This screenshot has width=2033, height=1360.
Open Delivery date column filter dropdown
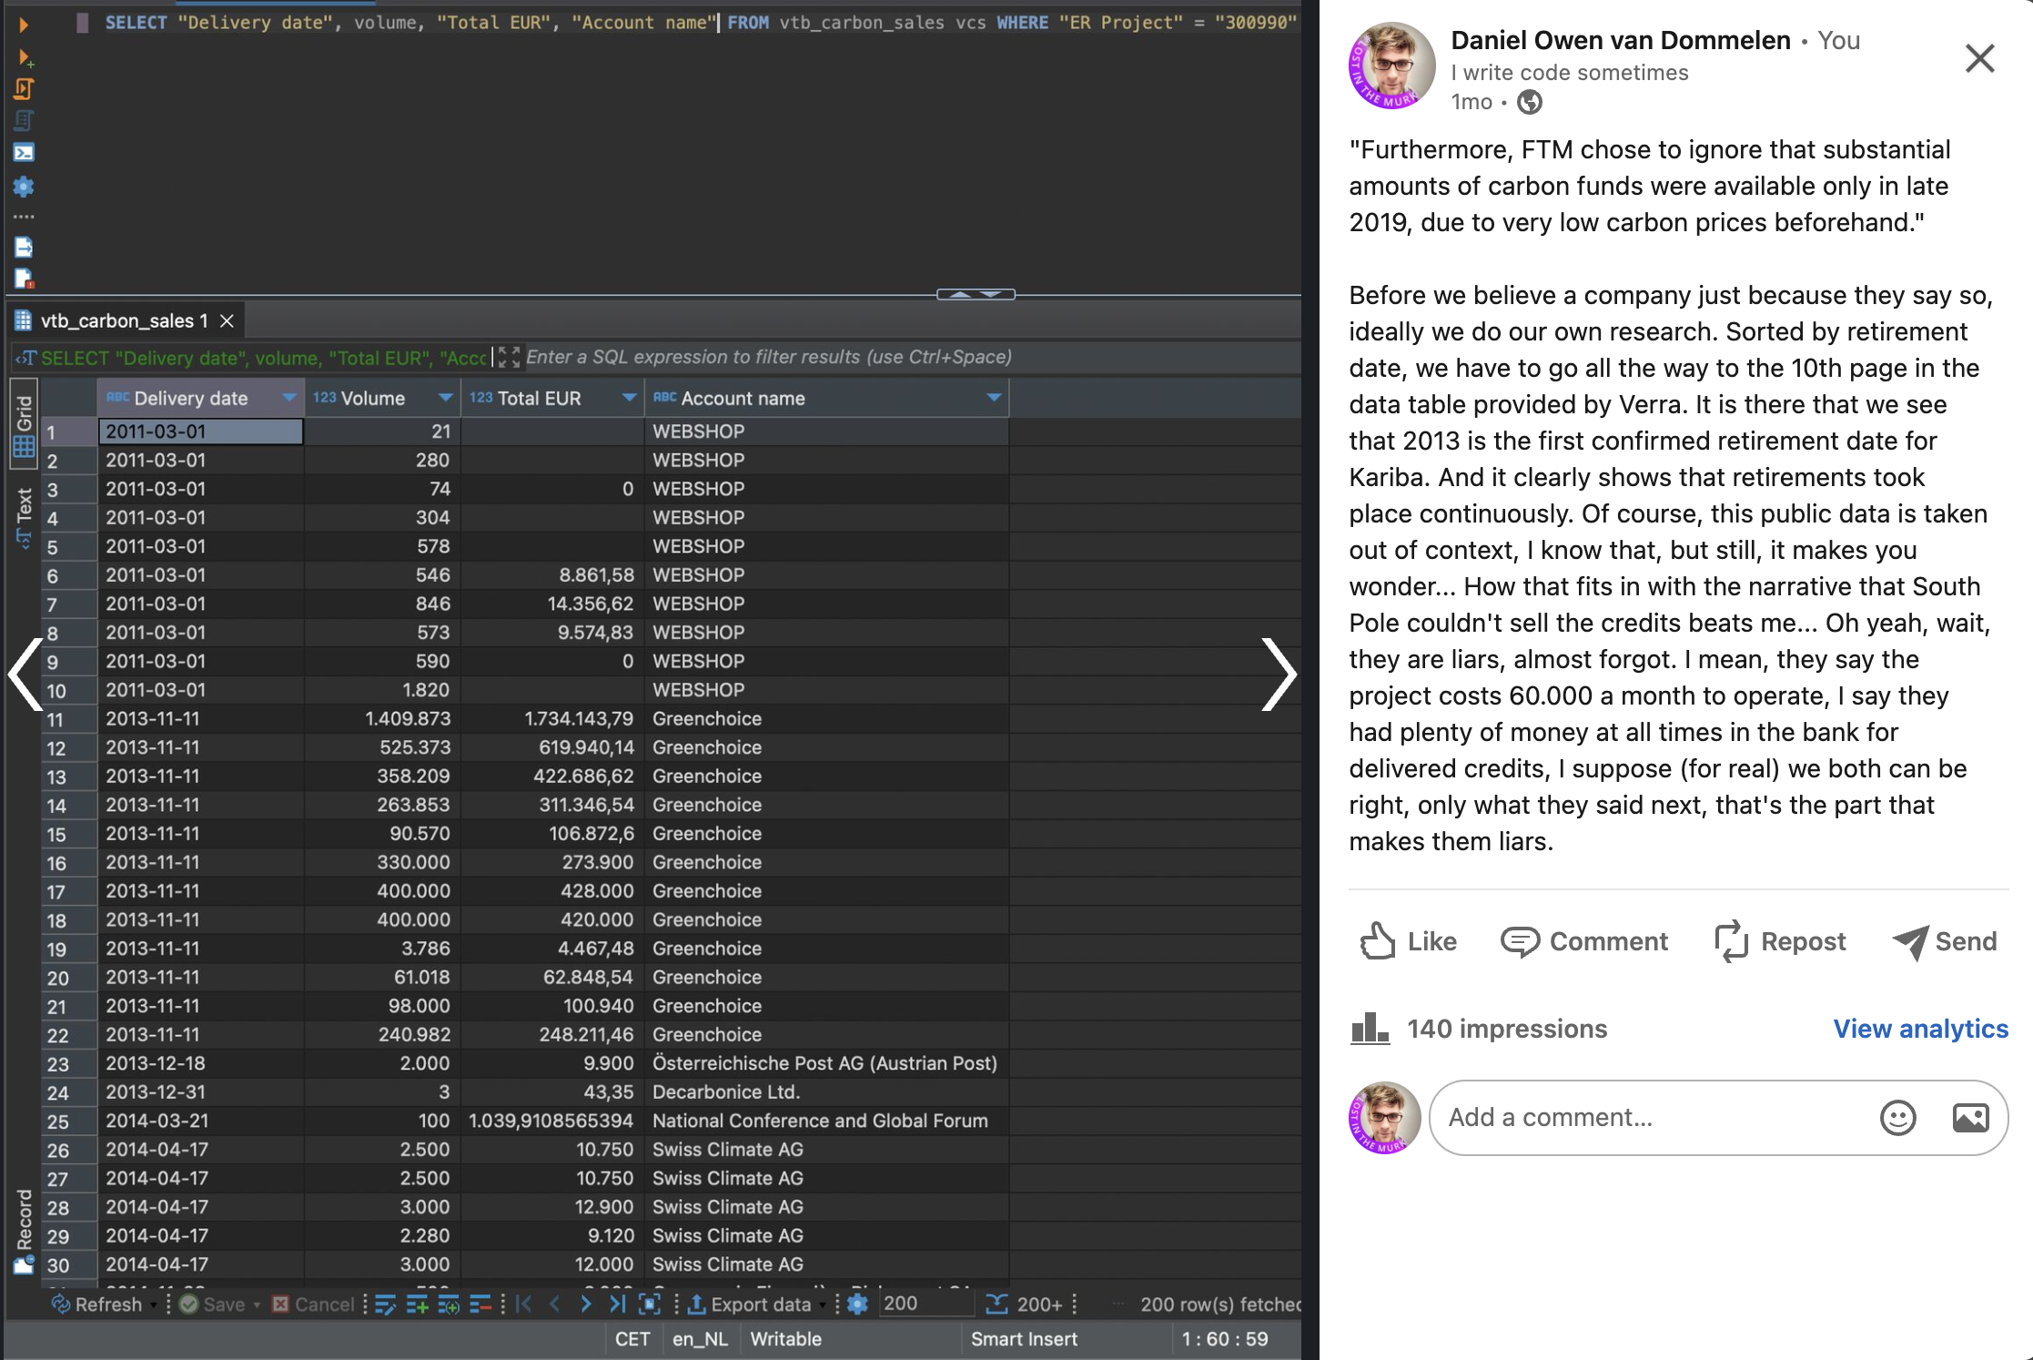tap(289, 398)
